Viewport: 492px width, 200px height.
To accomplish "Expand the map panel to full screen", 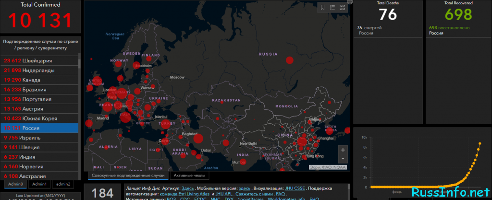I will [x=350, y=1].
